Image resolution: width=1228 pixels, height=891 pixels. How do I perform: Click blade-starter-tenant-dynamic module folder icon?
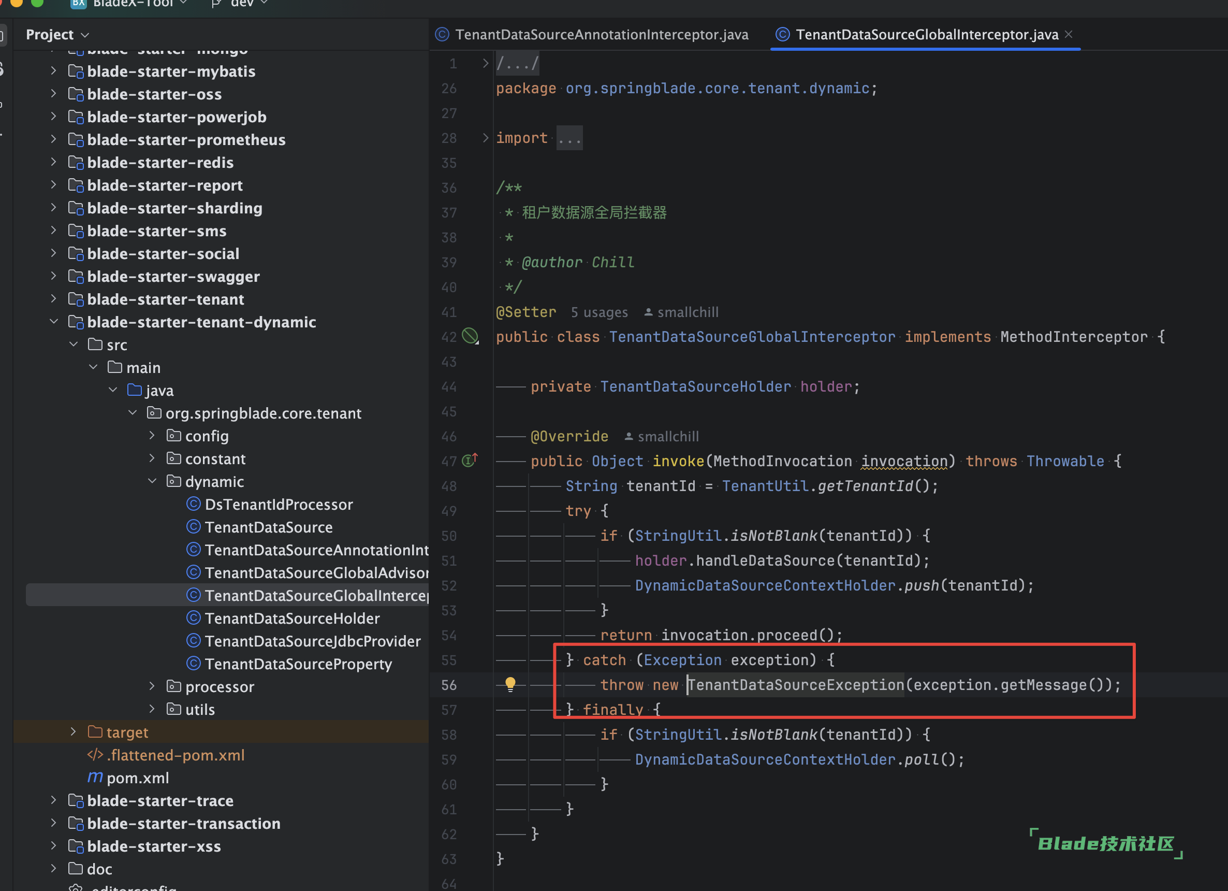click(x=76, y=322)
